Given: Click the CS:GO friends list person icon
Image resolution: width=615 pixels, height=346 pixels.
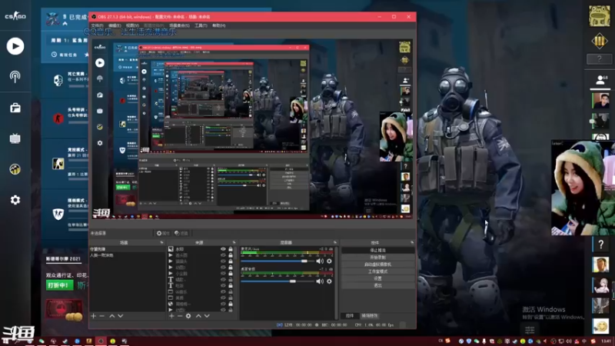Looking at the screenshot, I should pyautogui.click(x=600, y=80).
